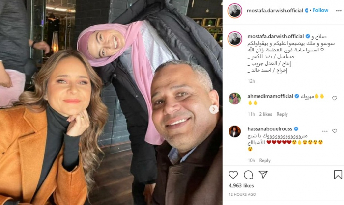Open ahmedimamofficial's profile avatar
Viewport: 344px width, 205px height.
click(234, 99)
